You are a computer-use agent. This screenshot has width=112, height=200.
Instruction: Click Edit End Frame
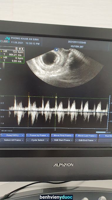86,140
